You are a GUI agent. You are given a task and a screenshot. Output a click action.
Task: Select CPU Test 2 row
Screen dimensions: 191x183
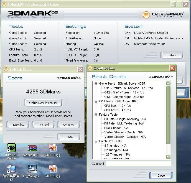point(118,110)
